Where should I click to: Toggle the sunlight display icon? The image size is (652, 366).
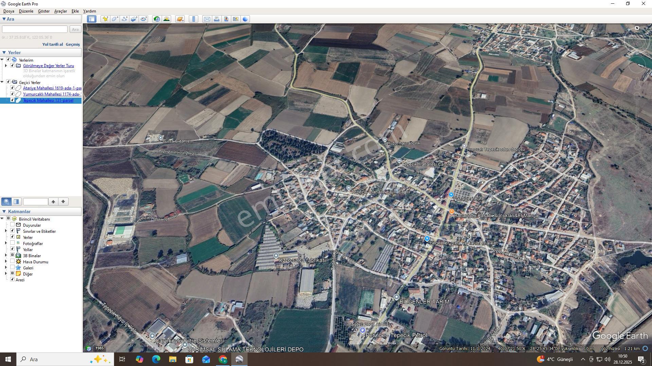166,19
